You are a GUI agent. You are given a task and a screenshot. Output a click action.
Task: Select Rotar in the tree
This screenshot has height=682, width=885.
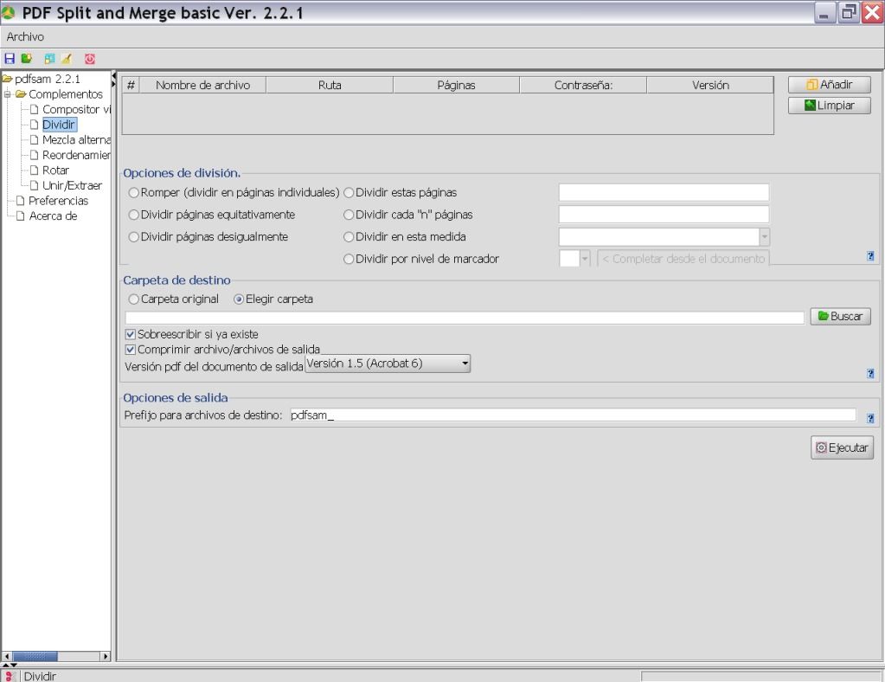(56, 170)
